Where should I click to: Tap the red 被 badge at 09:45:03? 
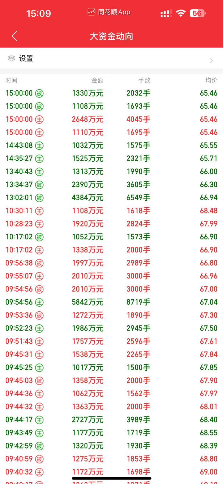[39, 381]
